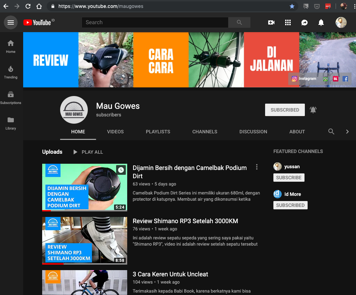Open the YouTube apps grid
This screenshot has width=356, height=295.
coord(288,22)
